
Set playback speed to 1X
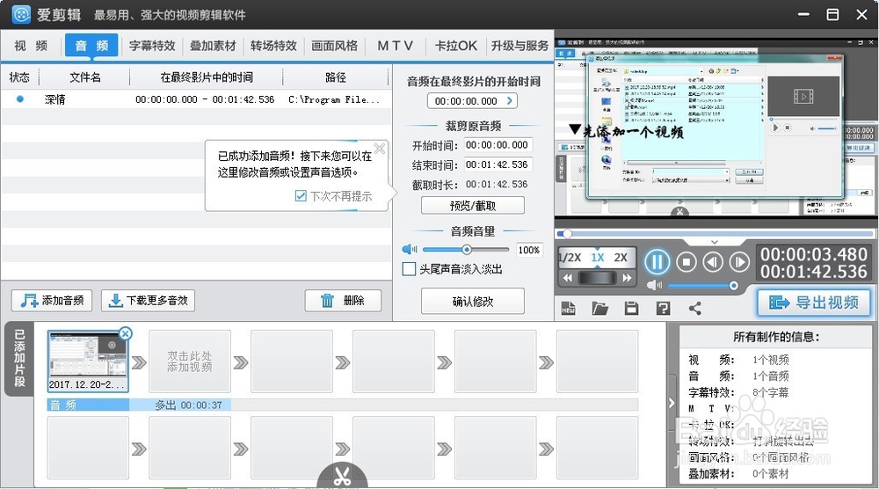coord(598,258)
